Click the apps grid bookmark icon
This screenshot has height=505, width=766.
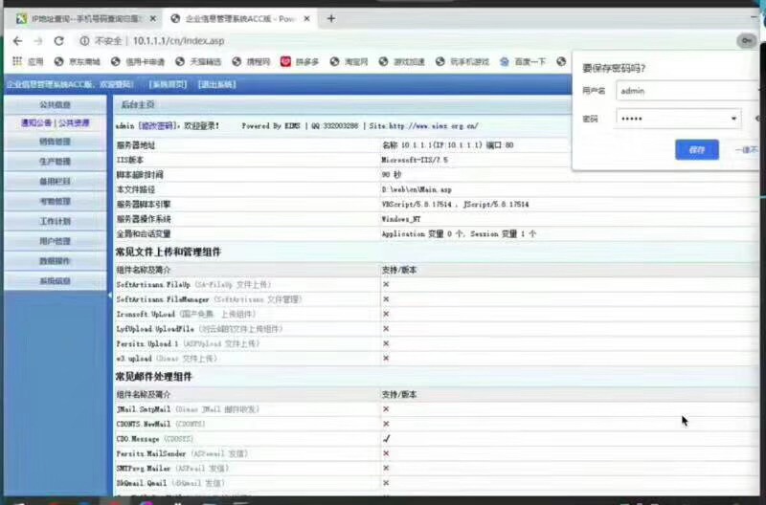pos(17,61)
